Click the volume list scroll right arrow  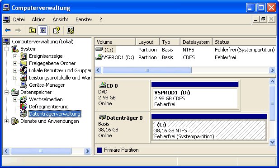point(272,70)
